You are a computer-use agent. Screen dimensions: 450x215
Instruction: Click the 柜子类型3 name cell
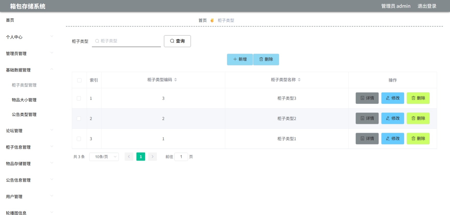287,98
